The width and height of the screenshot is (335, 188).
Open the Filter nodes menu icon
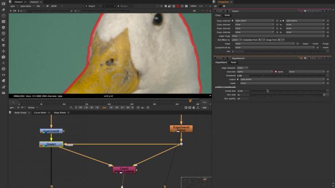coord(3,33)
